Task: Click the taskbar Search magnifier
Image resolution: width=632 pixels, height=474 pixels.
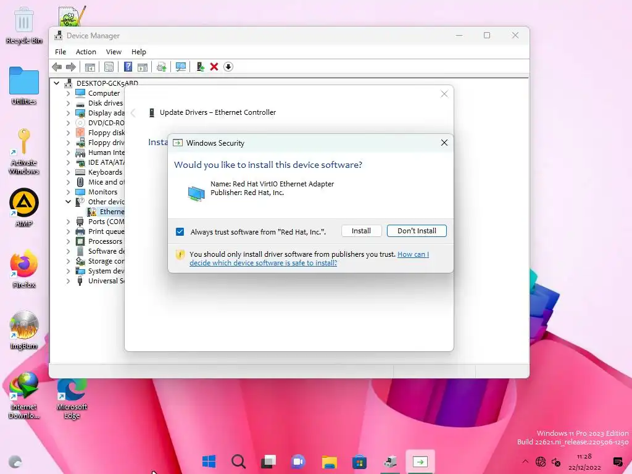Action: pos(238,462)
